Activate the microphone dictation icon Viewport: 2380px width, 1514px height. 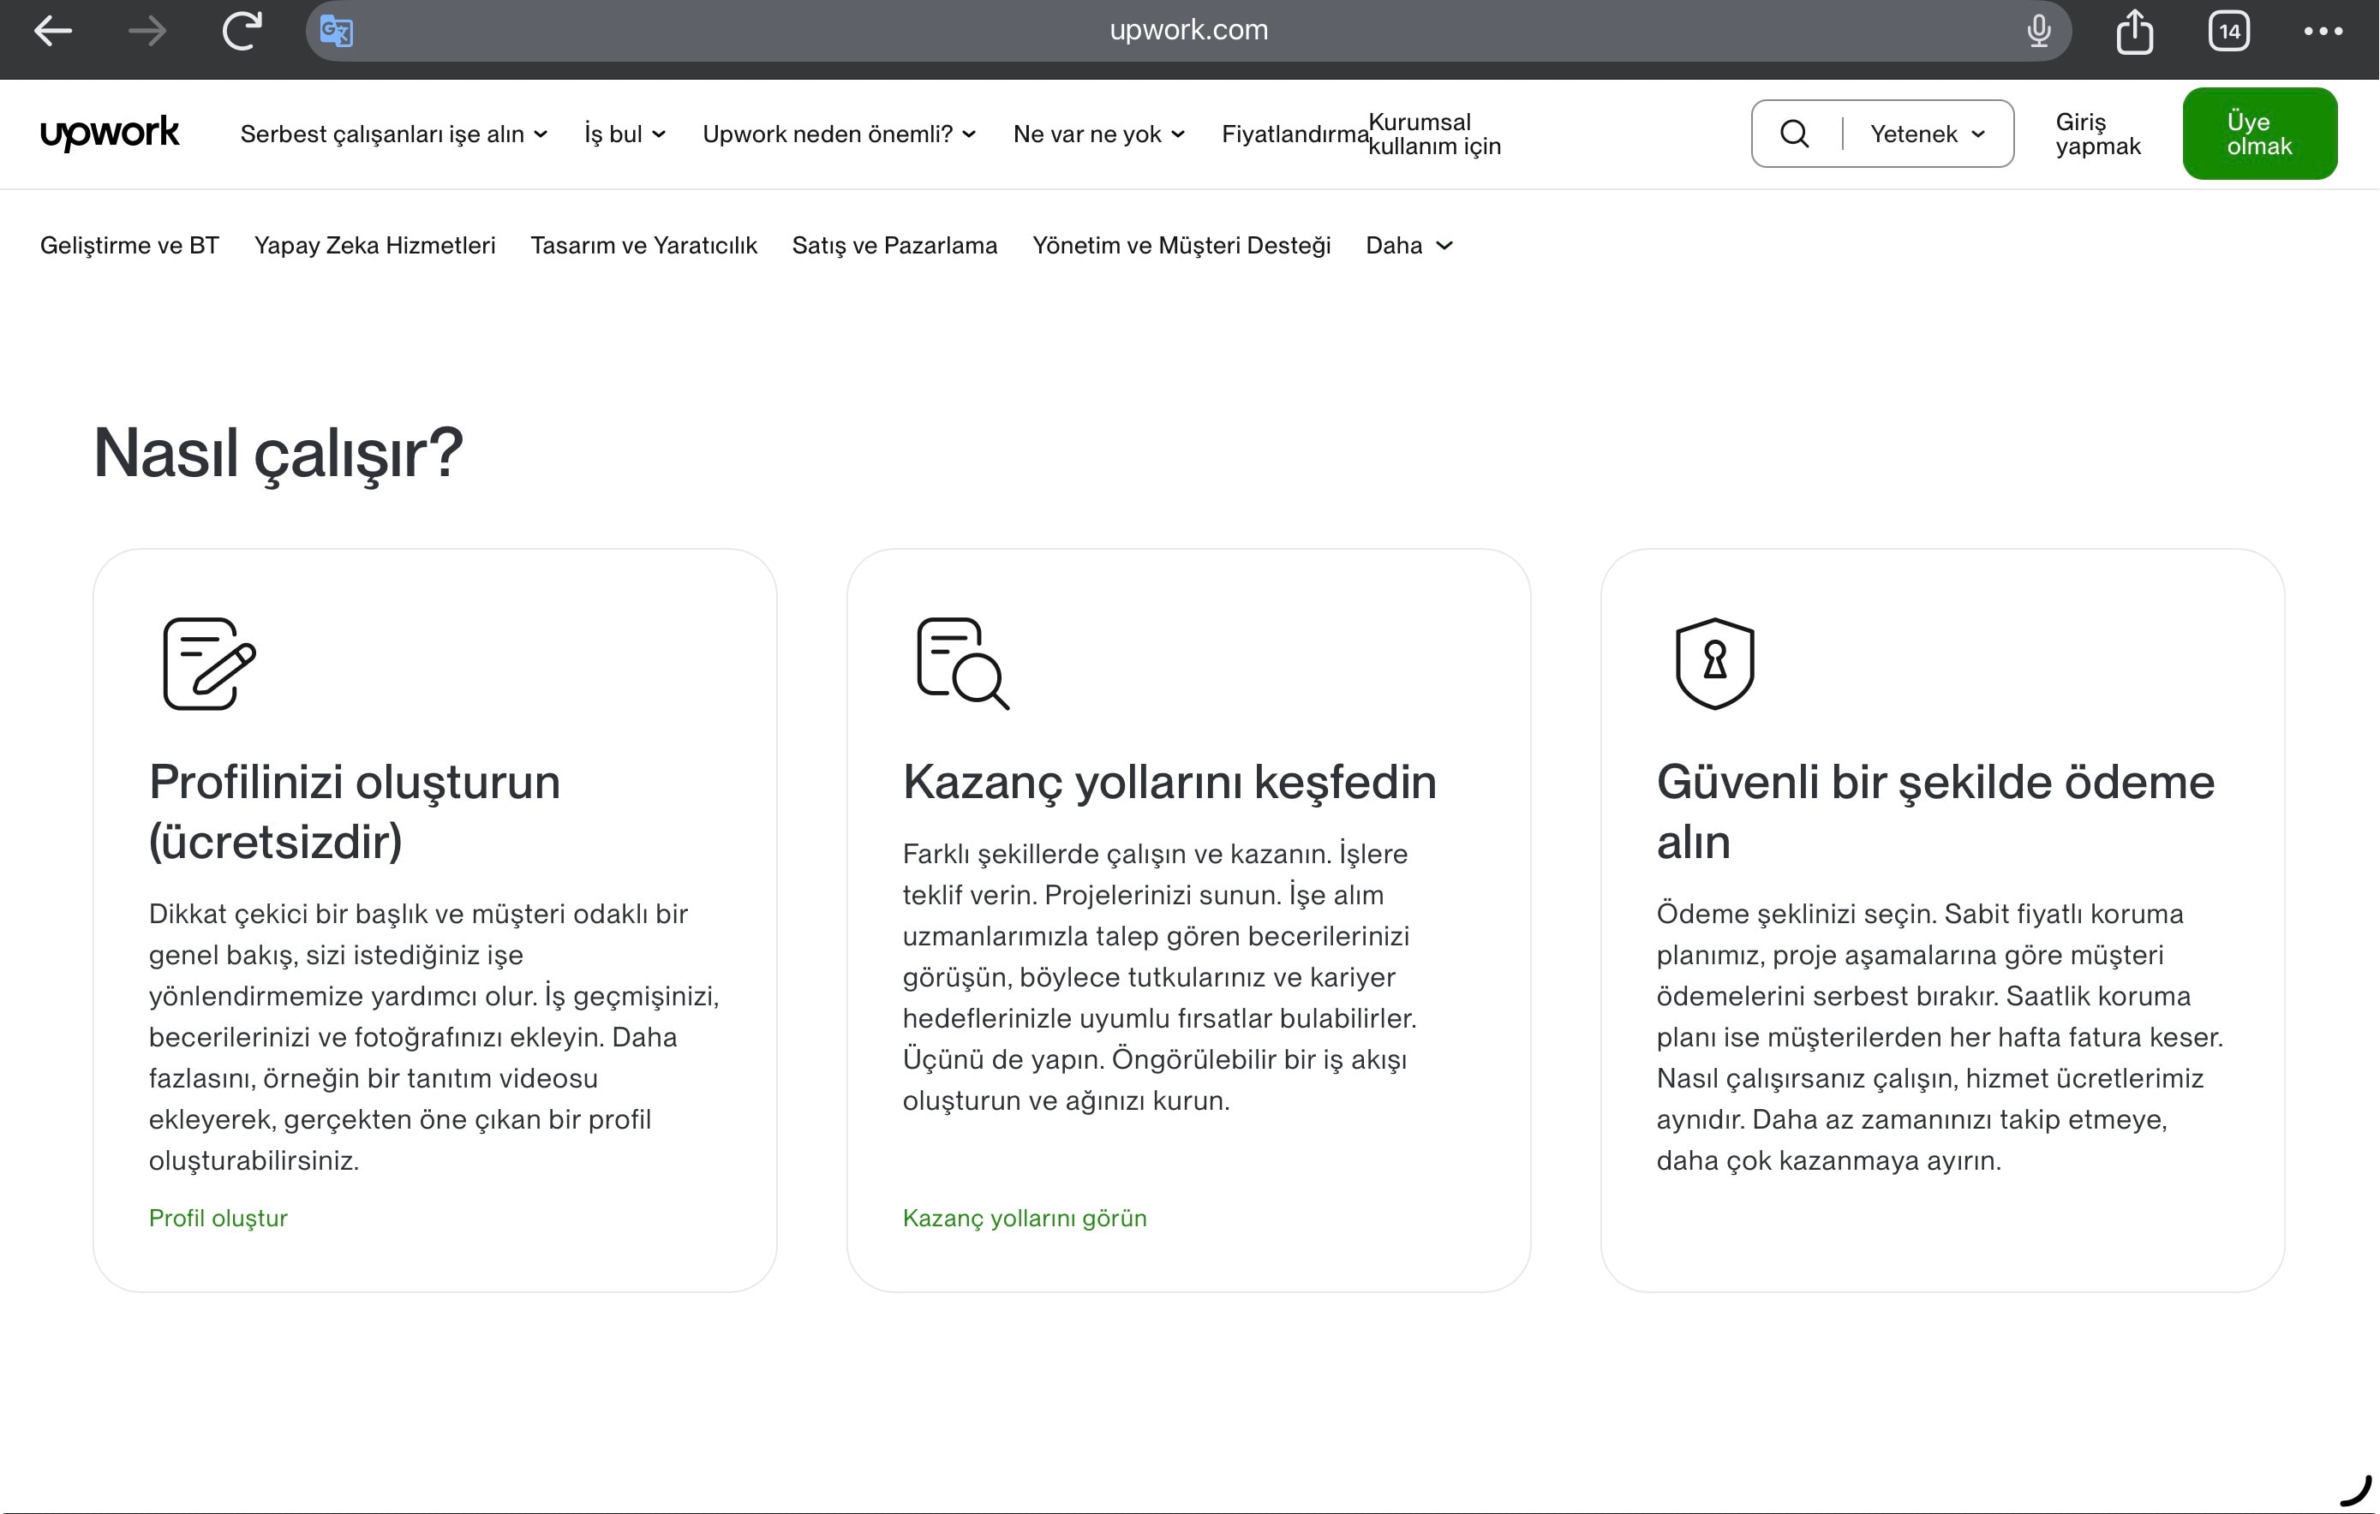click(x=2038, y=31)
